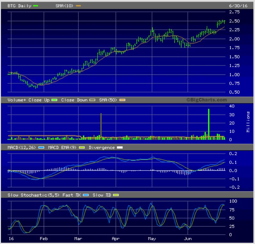Click the yellow-green Slow %D legend swatch
The height and width of the screenshot is (244, 255).
click(x=116, y=195)
